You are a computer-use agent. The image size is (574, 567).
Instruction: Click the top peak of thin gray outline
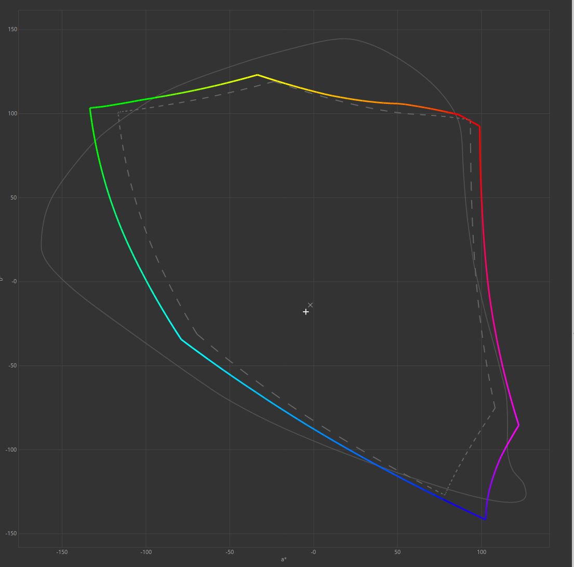tap(343, 38)
